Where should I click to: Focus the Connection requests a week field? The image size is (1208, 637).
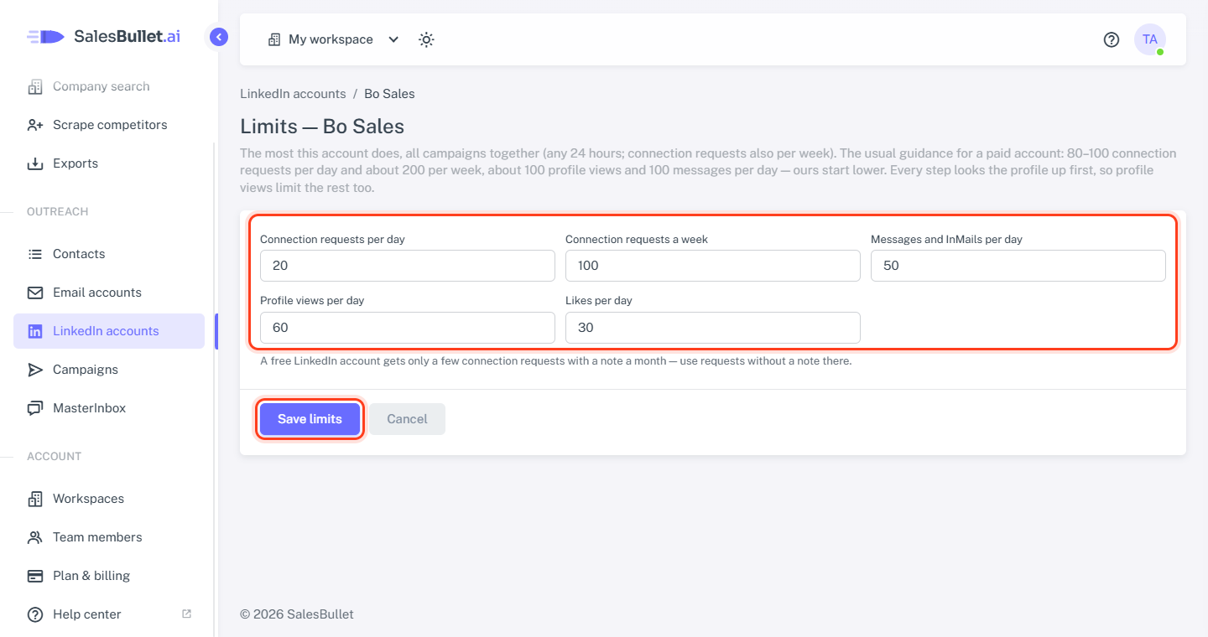(x=713, y=266)
